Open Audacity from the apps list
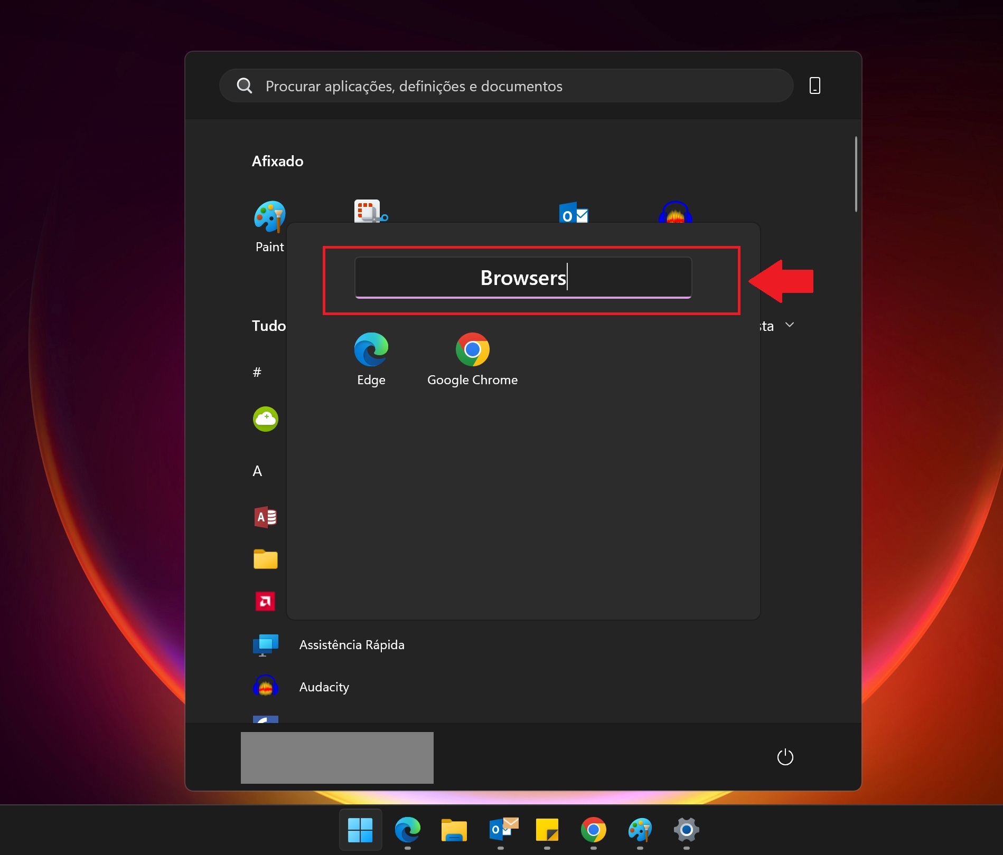Screen dimensions: 1003x855 coord(324,687)
